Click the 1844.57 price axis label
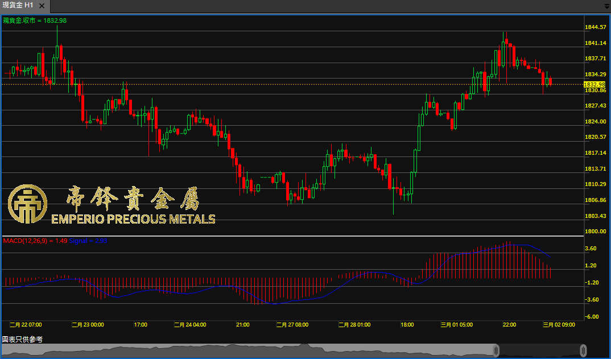 coord(595,27)
